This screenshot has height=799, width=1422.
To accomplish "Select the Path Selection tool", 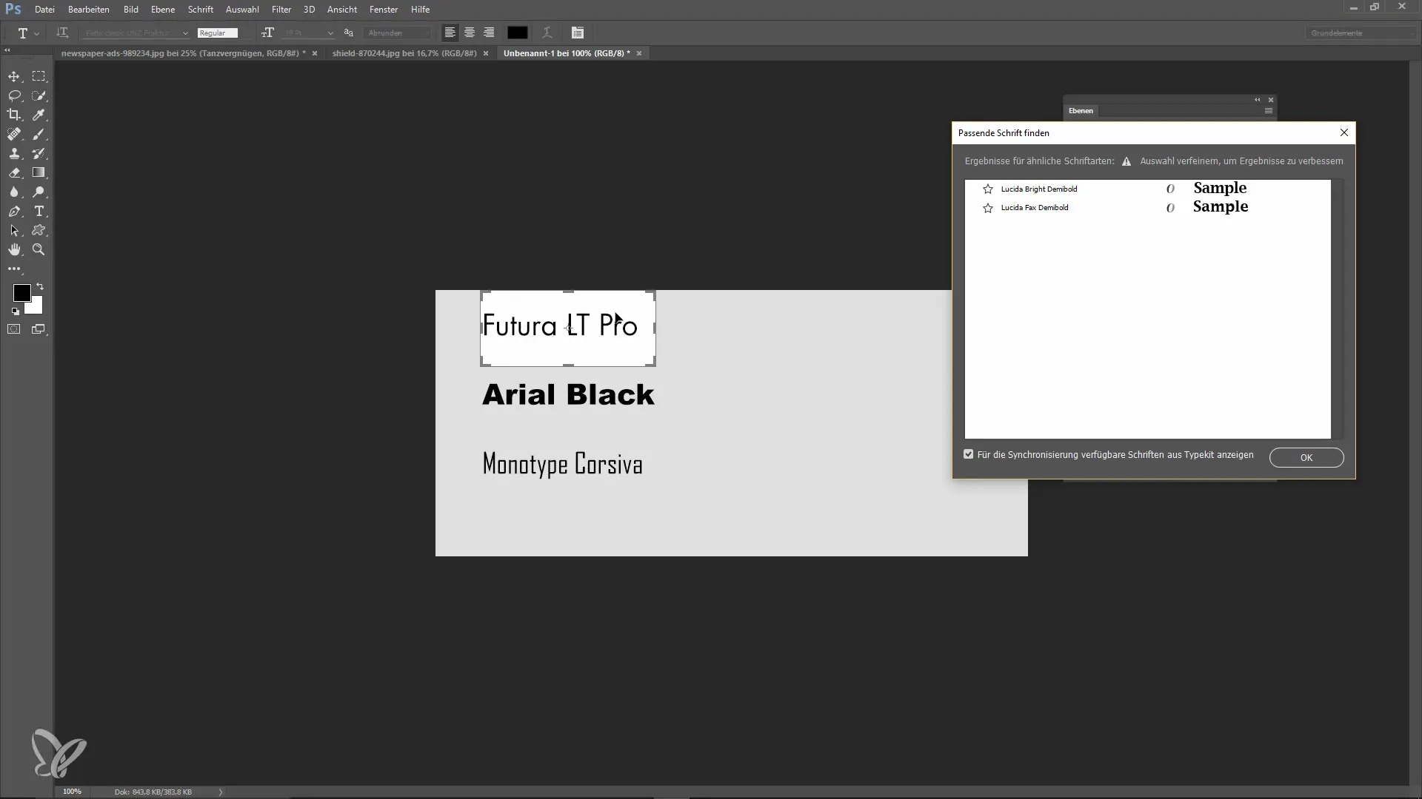I will [14, 230].
